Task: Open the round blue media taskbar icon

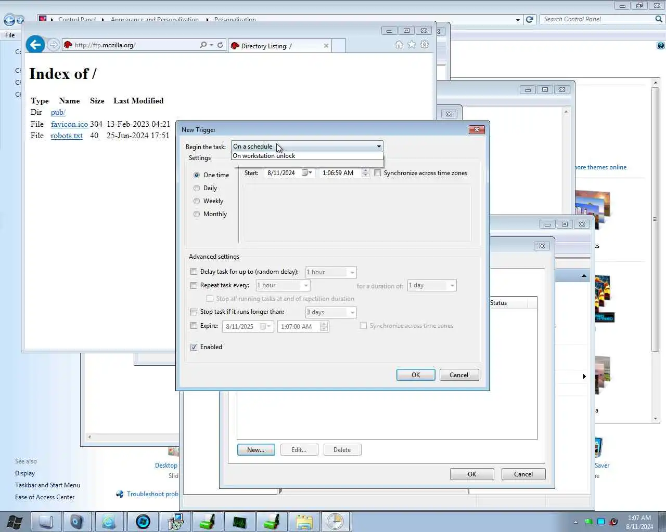Action: click(x=143, y=522)
